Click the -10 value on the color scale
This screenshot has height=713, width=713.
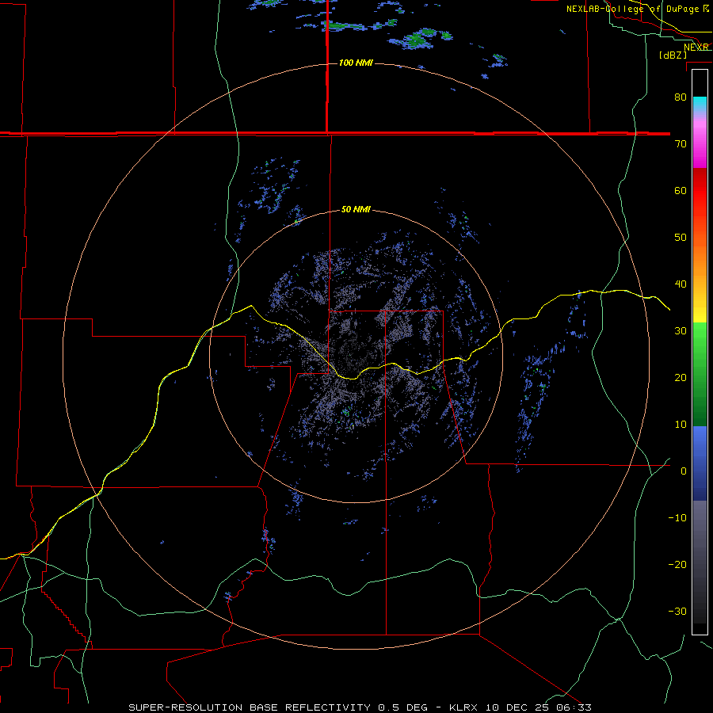677,518
